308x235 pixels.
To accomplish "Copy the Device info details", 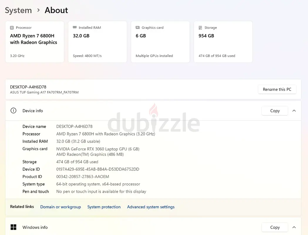I will [x=275, y=111].
